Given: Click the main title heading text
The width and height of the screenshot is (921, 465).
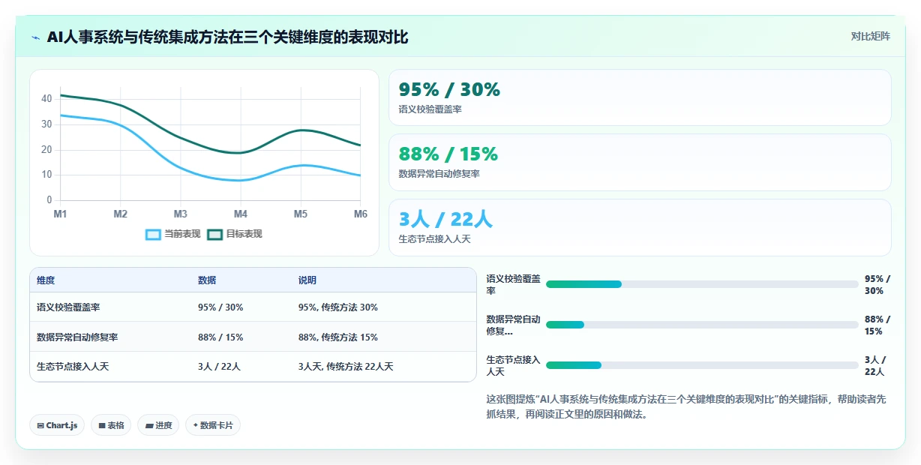Looking at the screenshot, I should point(227,37).
